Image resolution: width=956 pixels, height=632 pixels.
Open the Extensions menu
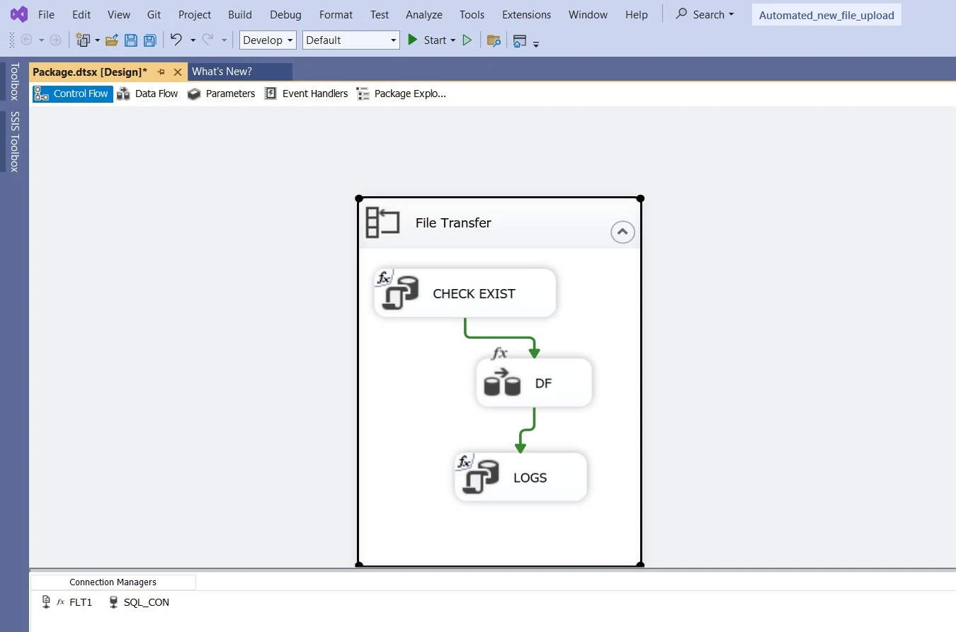[x=525, y=14]
